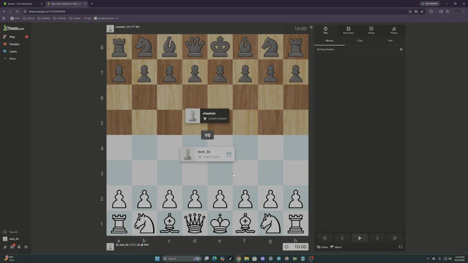Screen dimensions: 468x263
Task: Select the white rook on a1
Action: [119, 224]
